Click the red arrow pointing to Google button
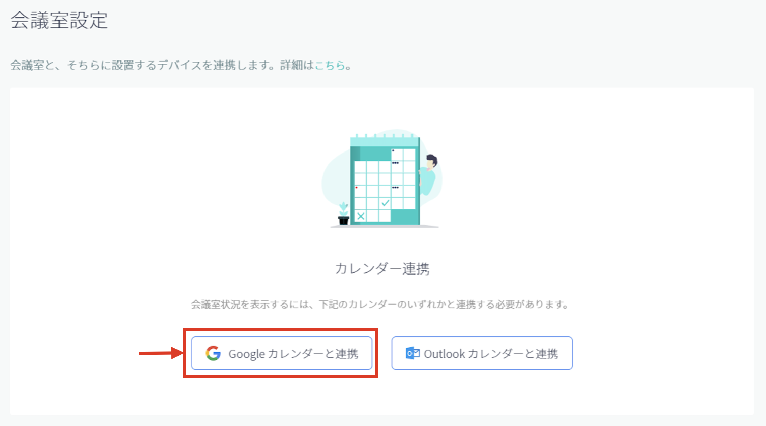Image resolution: width=766 pixels, height=426 pixels. coord(162,353)
